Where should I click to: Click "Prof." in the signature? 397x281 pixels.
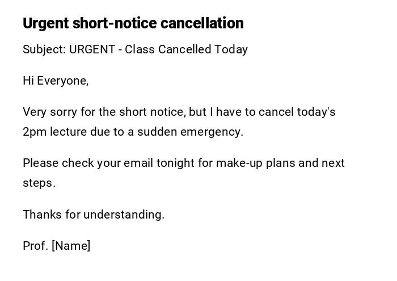35,246
